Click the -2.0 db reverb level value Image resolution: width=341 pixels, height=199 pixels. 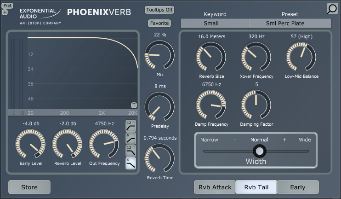tap(68, 124)
